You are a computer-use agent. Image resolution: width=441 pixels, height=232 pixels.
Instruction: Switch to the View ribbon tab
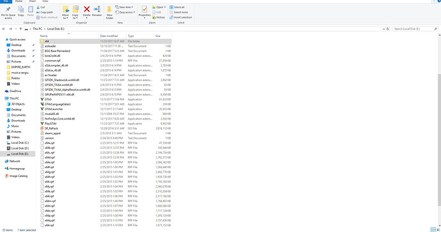point(45,1)
